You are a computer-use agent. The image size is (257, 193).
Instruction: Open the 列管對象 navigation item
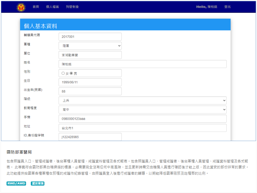pos(72,7)
